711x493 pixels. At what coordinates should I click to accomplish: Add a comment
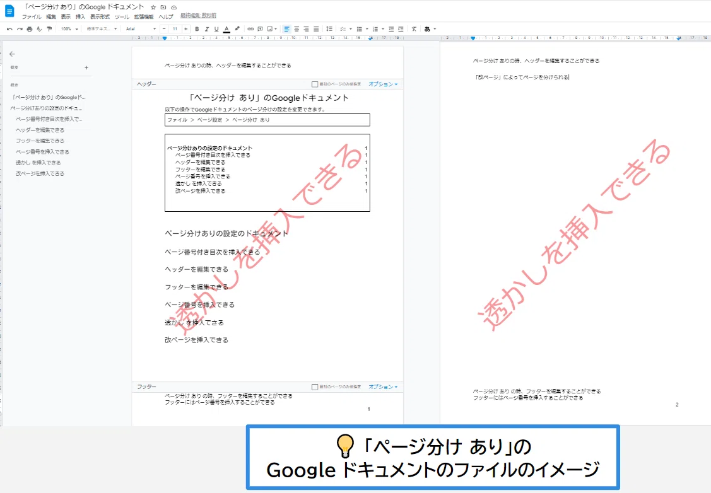coord(261,29)
